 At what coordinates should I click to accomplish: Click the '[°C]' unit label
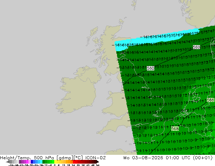(x=78, y=158)
